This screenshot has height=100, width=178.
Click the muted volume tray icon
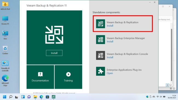(x=161, y=97)
